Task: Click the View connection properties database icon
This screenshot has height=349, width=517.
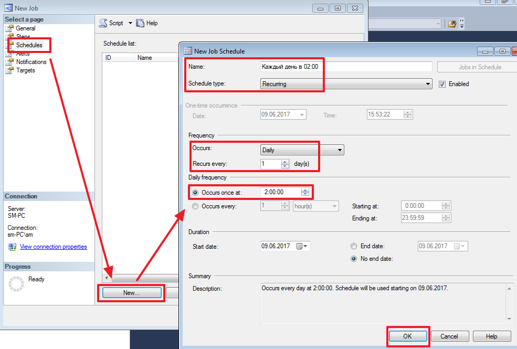Action: tap(12, 247)
